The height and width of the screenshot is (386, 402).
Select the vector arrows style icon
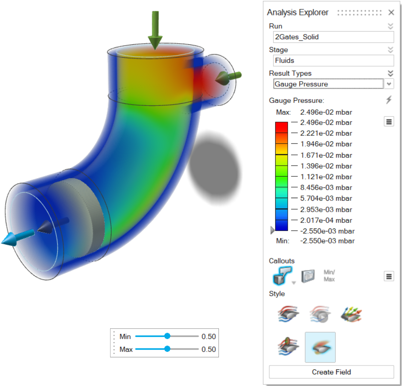click(351, 314)
